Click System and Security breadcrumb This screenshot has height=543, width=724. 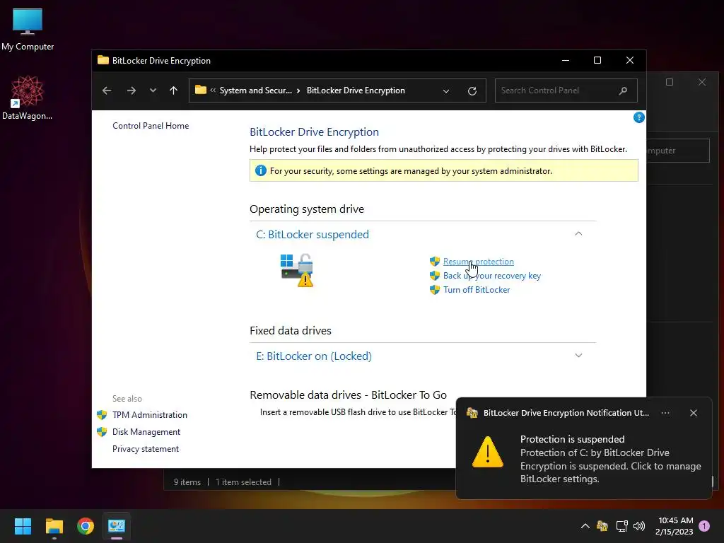pyautogui.click(x=255, y=90)
